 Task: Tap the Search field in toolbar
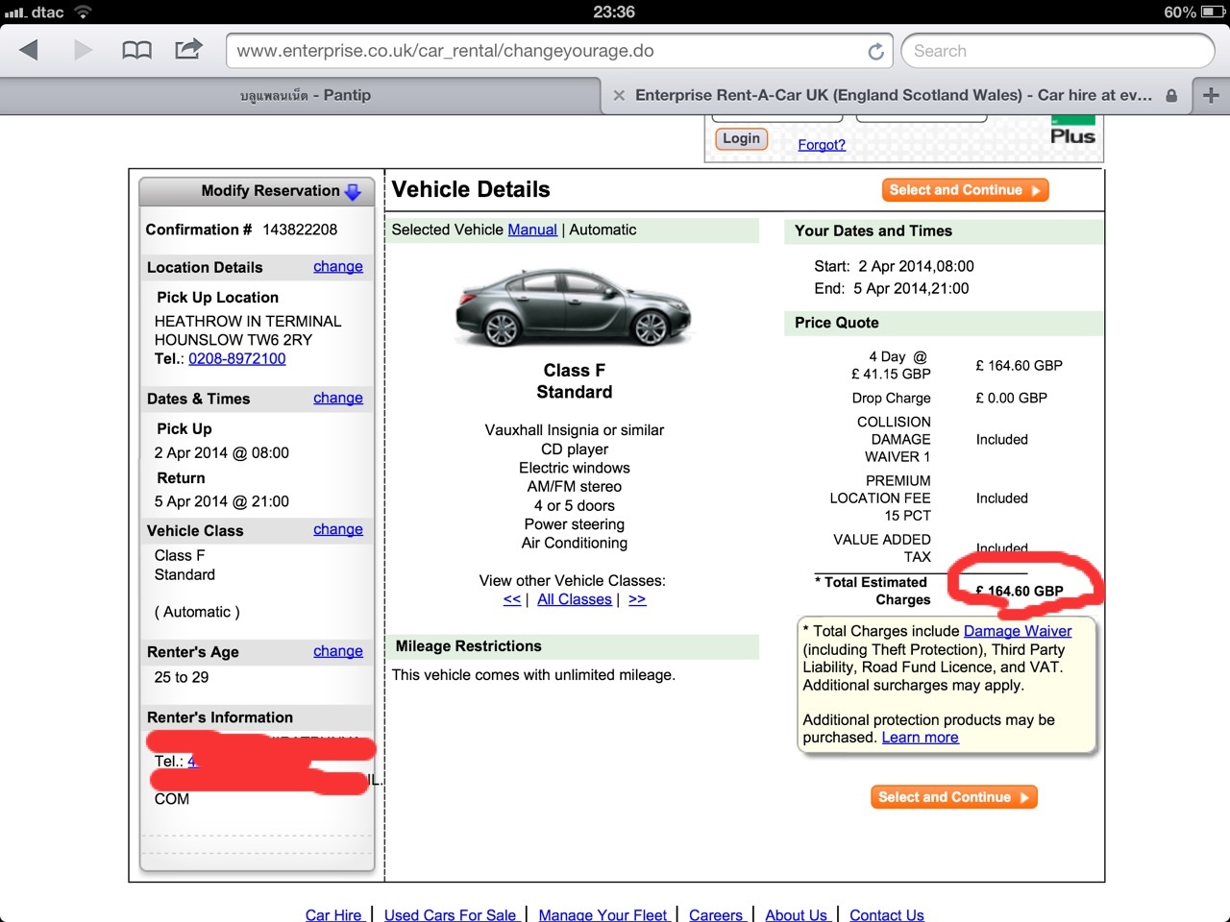tap(1058, 51)
